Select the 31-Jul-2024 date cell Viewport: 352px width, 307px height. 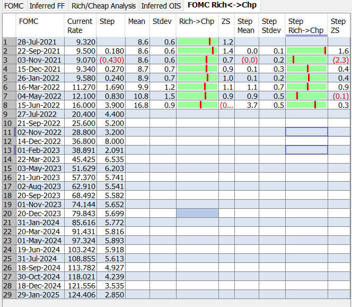point(40,259)
